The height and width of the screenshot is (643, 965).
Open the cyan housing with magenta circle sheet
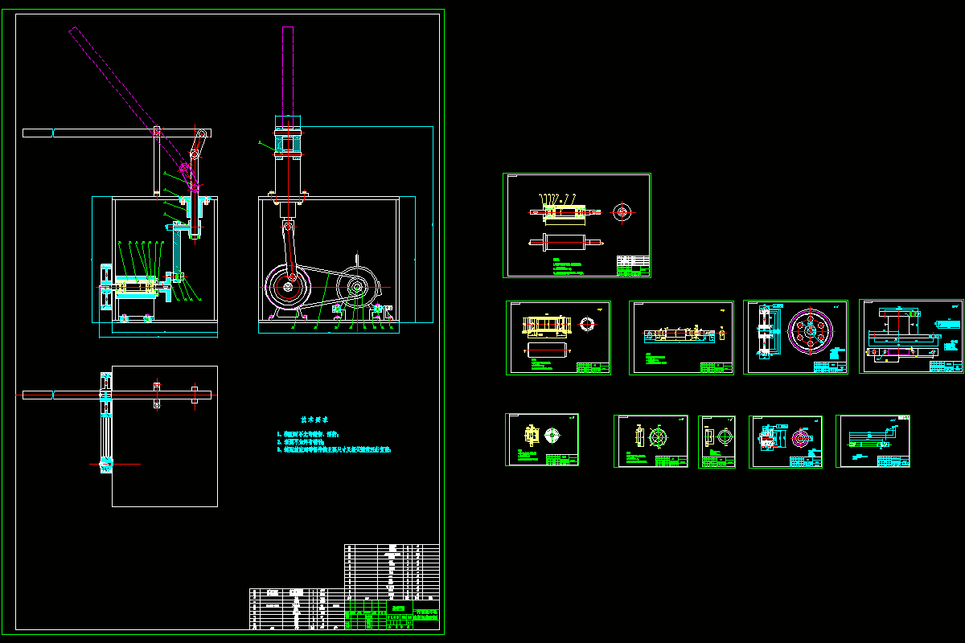click(786, 441)
